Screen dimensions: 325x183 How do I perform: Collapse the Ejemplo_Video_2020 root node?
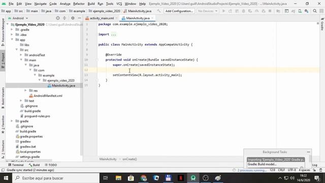pos(8,24)
